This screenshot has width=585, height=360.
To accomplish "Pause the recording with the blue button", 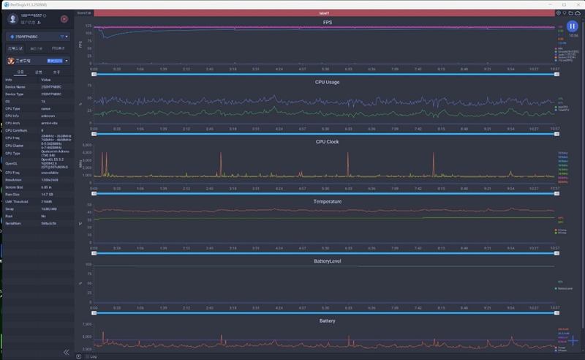I will [x=572, y=26].
